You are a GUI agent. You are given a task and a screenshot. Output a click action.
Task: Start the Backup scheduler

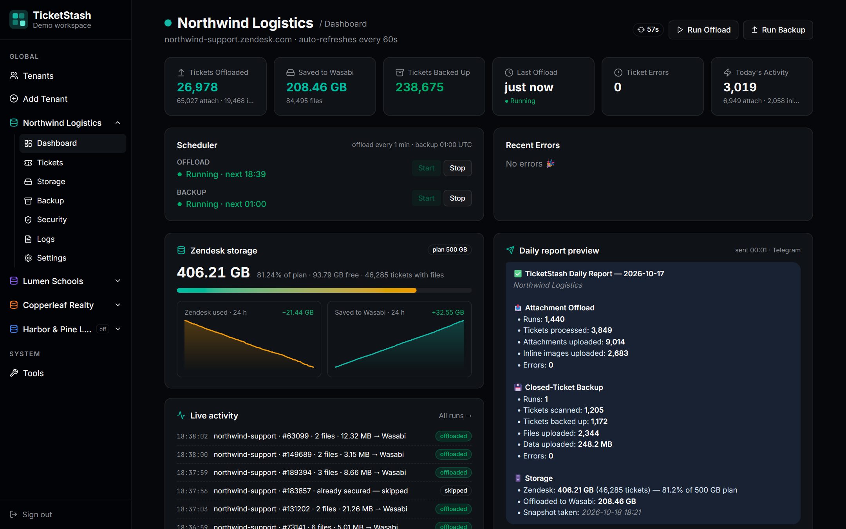click(426, 198)
